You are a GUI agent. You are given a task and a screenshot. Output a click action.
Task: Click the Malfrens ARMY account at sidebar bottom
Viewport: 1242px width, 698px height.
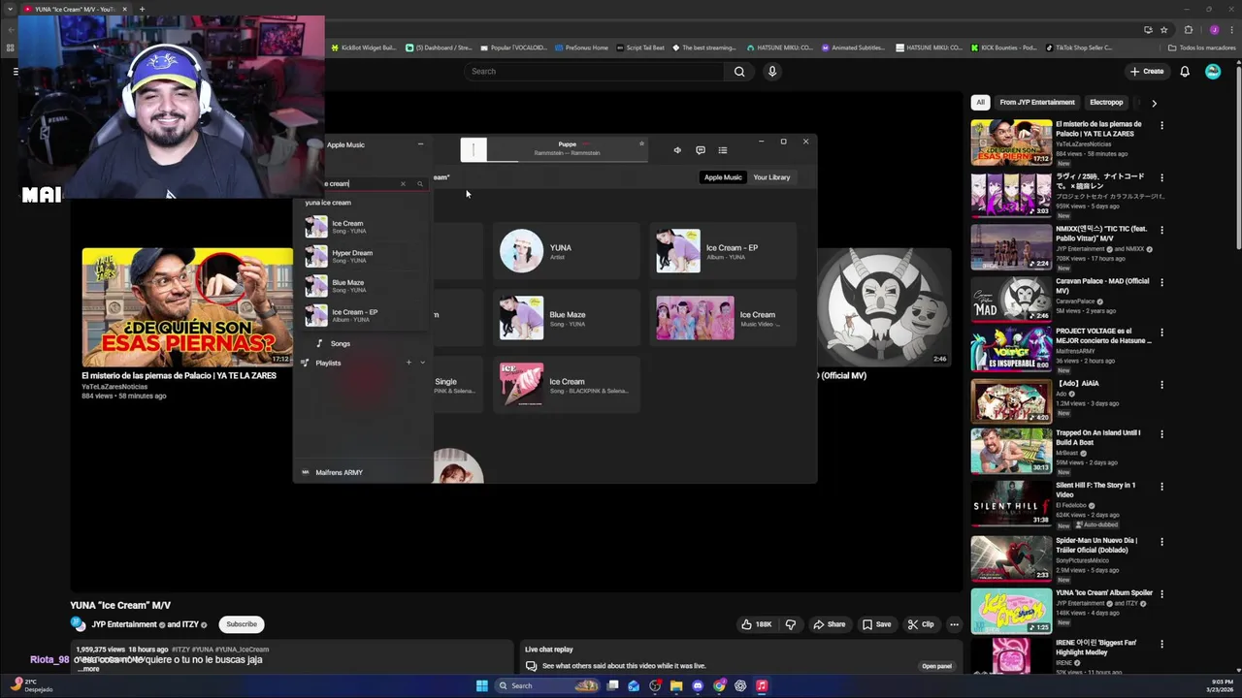(339, 472)
